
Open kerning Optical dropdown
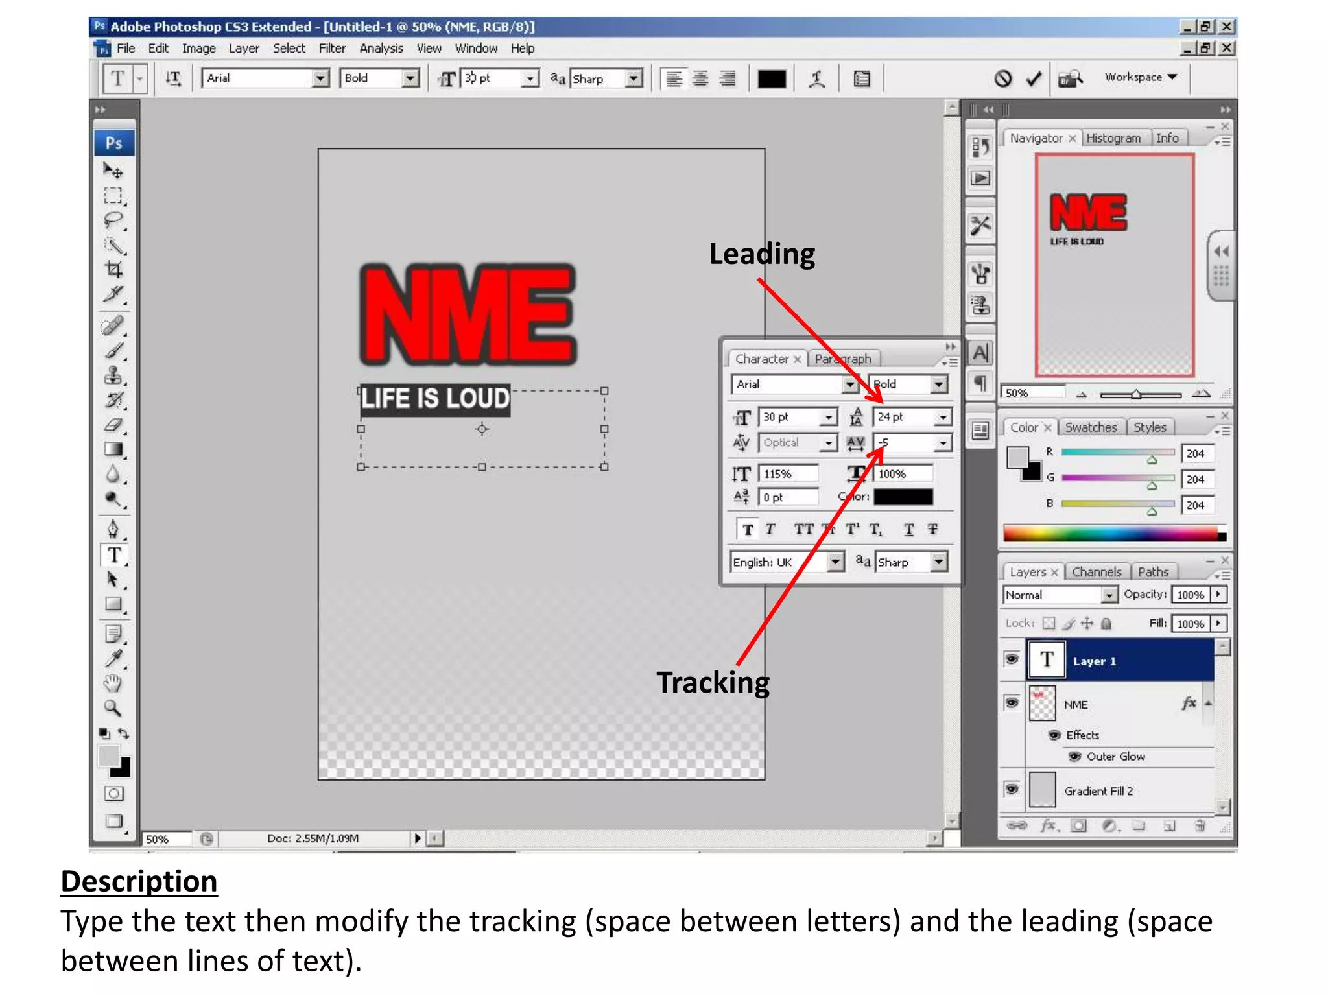click(x=828, y=443)
